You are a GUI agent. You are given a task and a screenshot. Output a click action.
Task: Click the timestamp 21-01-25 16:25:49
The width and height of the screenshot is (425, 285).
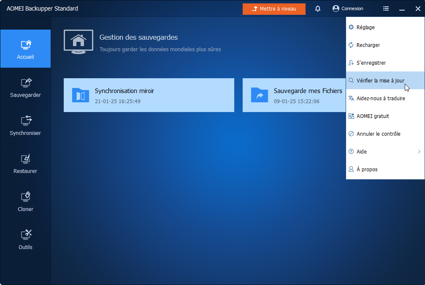click(x=118, y=101)
